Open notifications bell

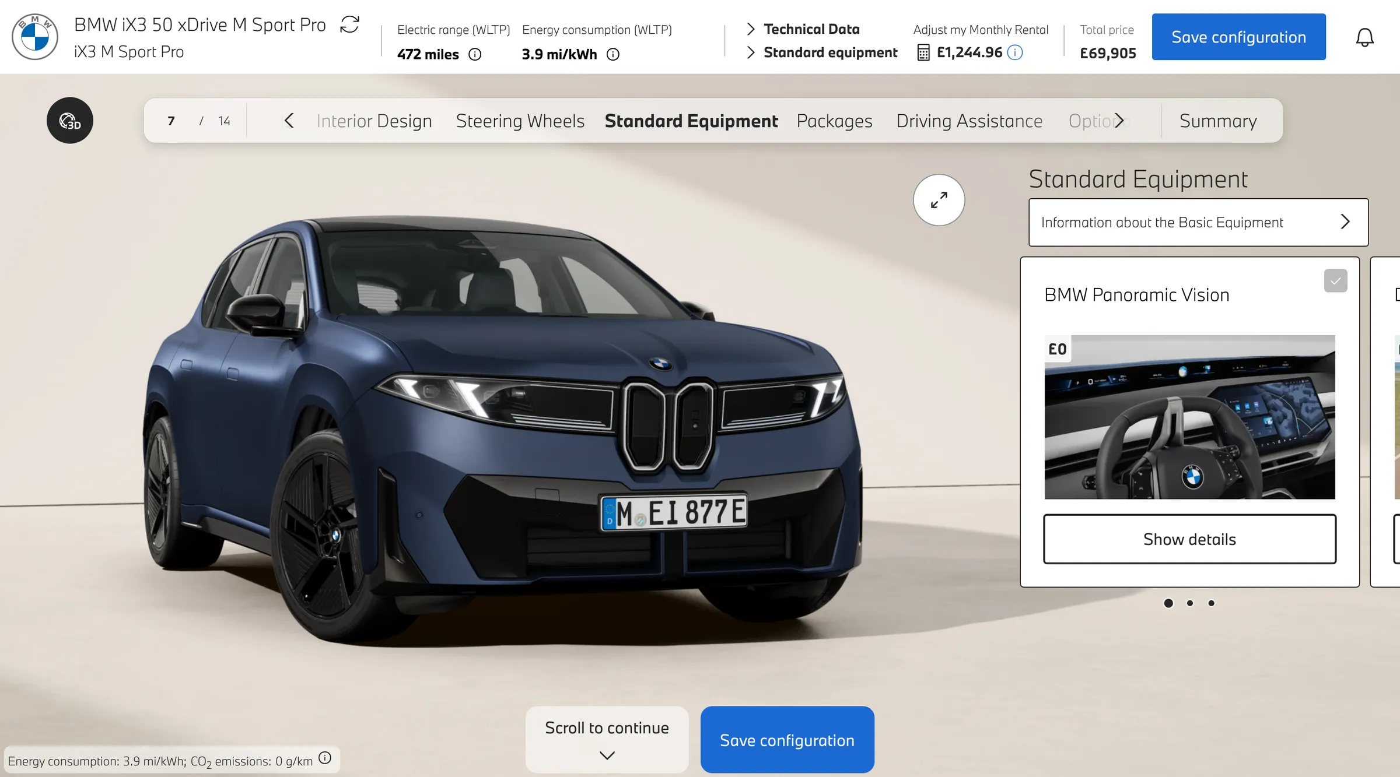click(x=1364, y=37)
